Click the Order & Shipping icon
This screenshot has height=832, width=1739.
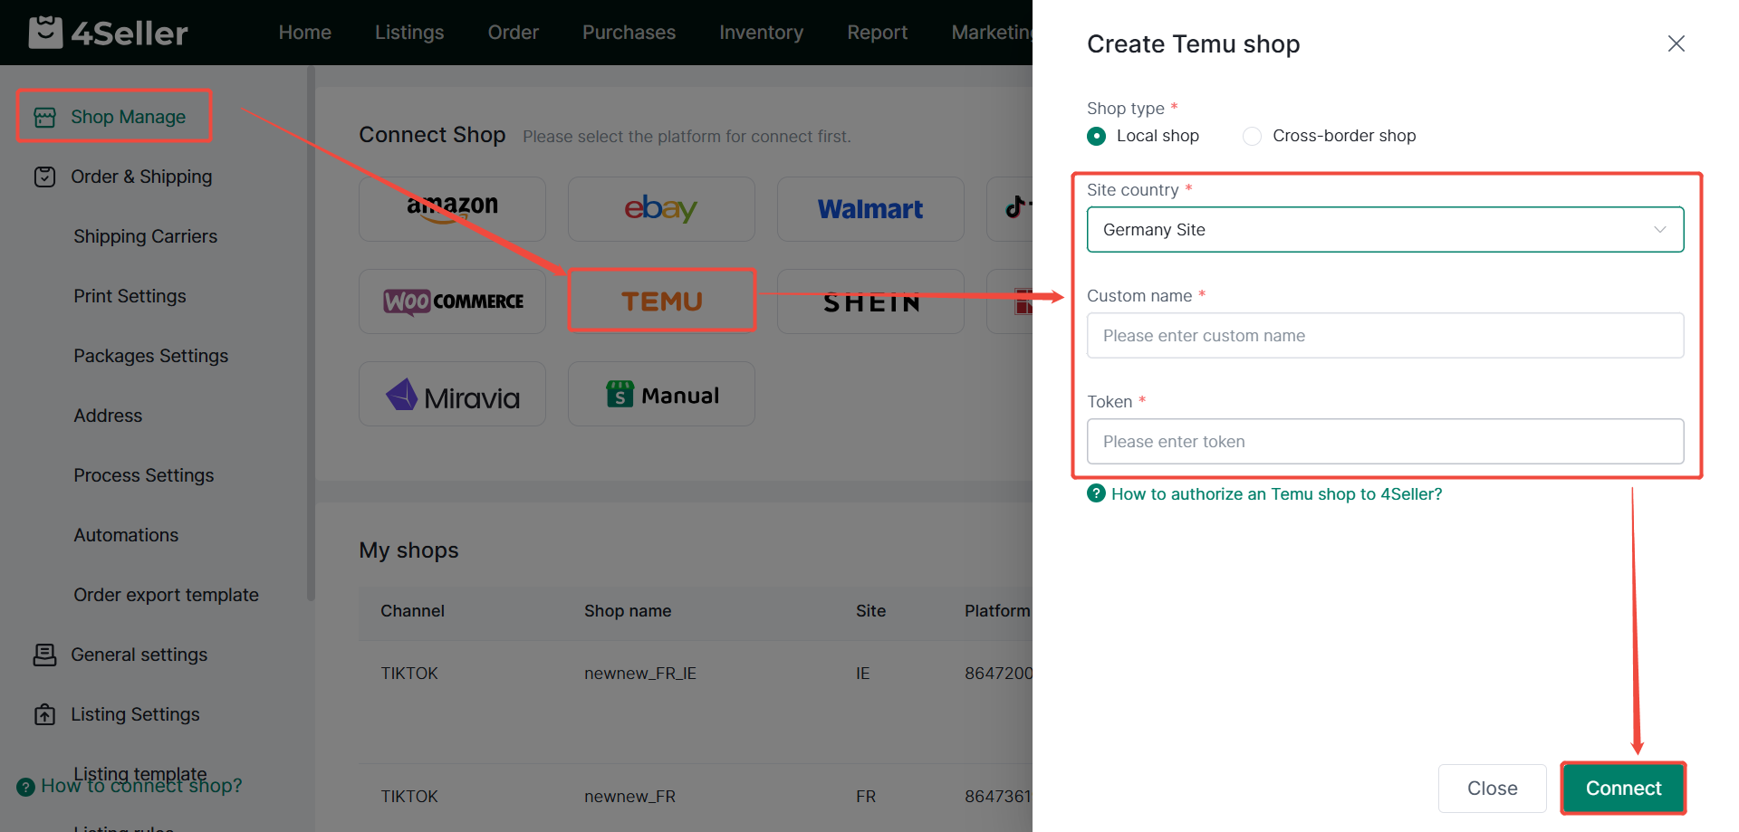click(44, 177)
